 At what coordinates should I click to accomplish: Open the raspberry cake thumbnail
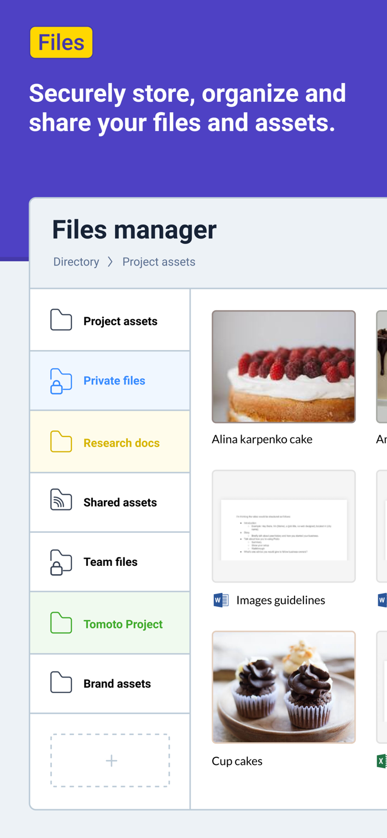(284, 367)
